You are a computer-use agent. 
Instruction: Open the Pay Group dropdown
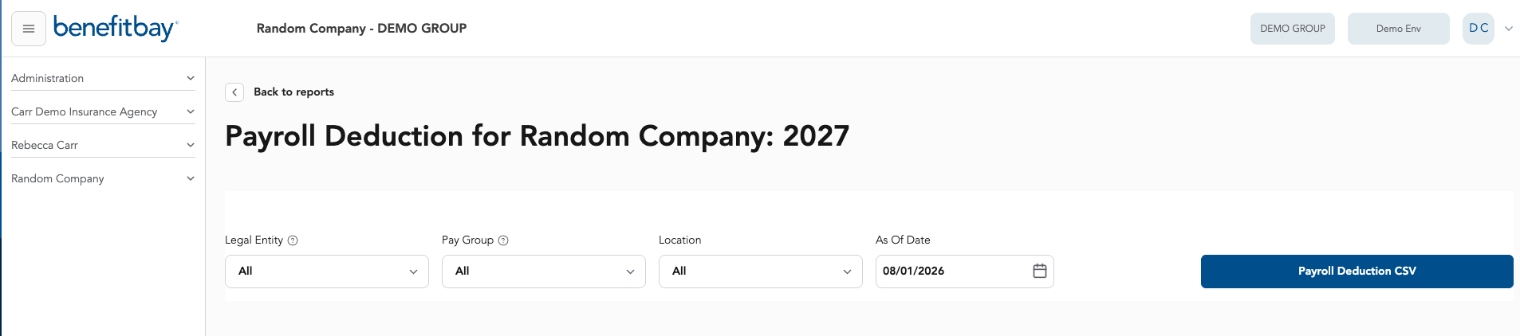pyautogui.click(x=544, y=272)
